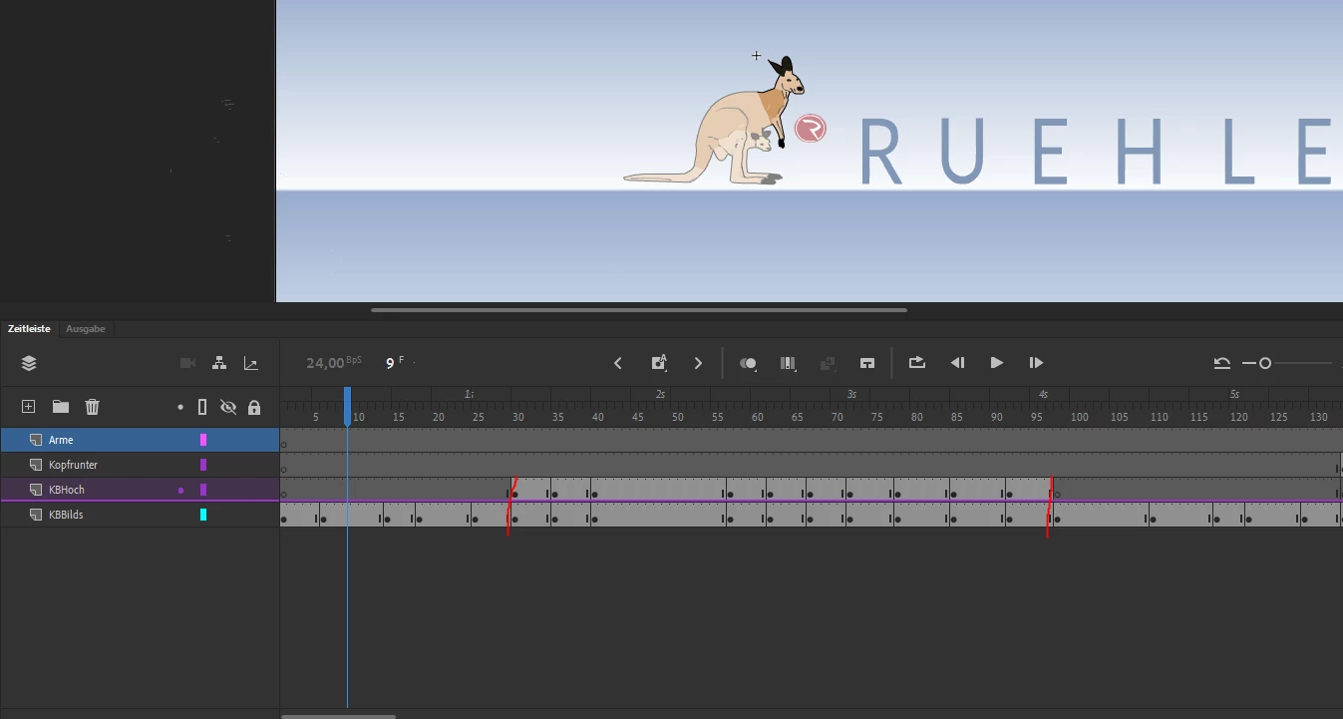Click frame 60 on the timeline ruler
Image resolution: width=1343 pixels, height=719 pixels.
[x=757, y=417]
